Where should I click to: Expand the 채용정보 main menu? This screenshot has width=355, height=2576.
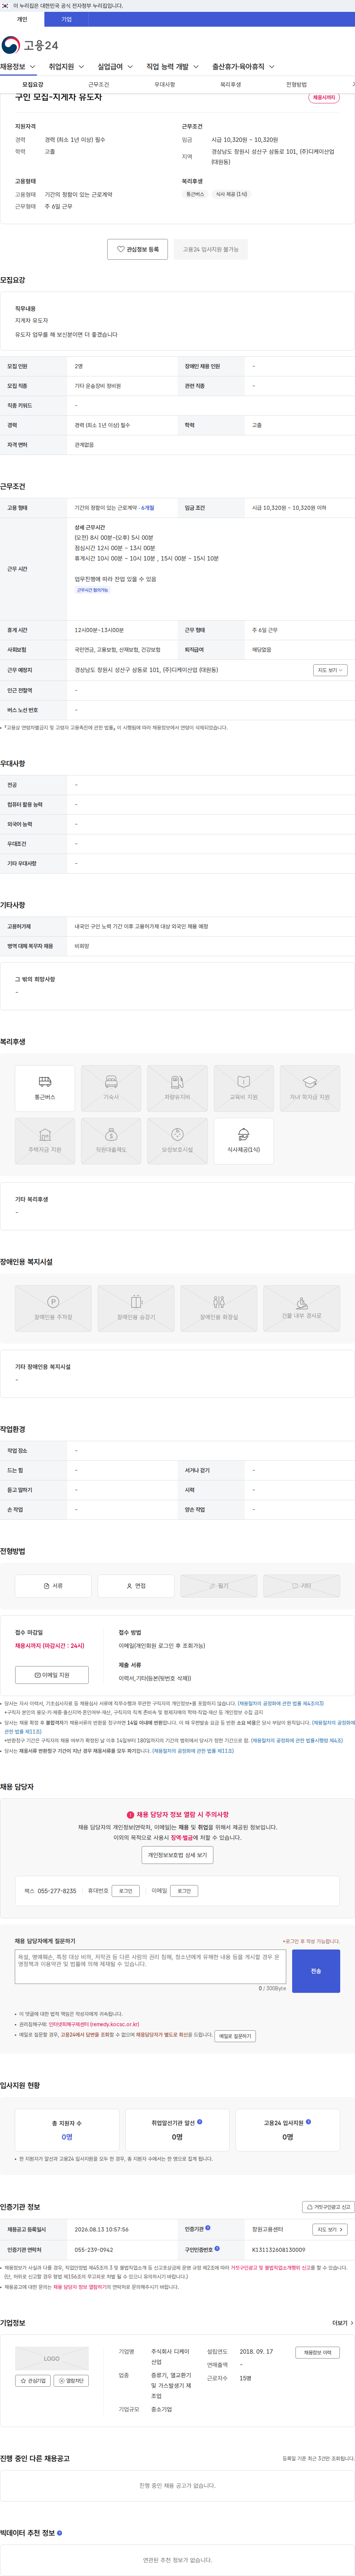pos(18,67)
